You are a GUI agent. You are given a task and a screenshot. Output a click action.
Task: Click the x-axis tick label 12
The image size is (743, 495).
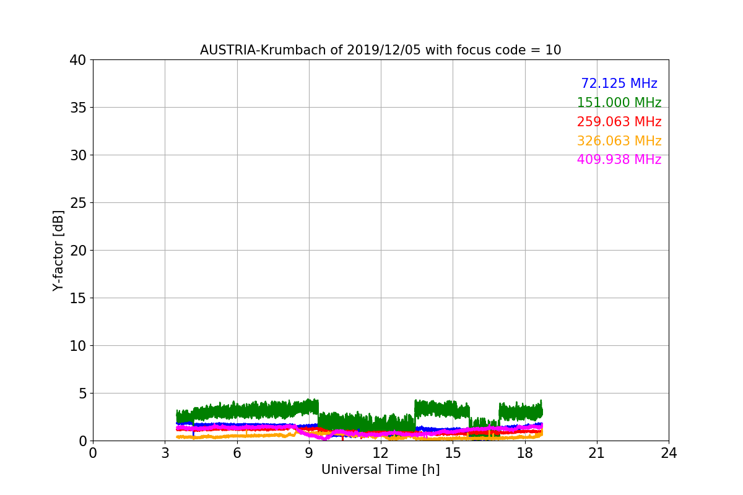pos(381,453)
